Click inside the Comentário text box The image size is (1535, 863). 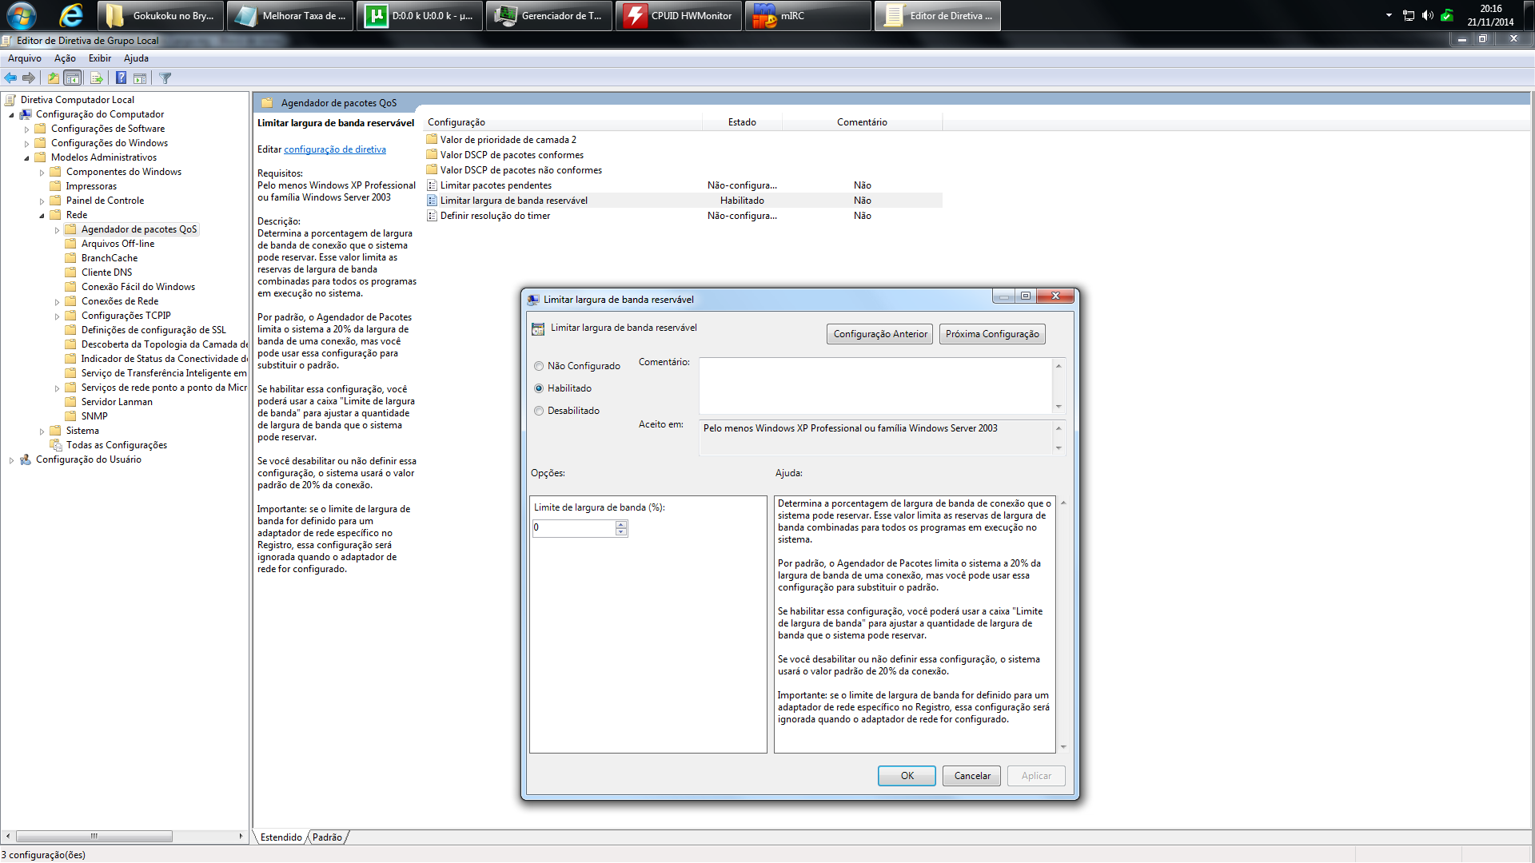coord(875,386)
